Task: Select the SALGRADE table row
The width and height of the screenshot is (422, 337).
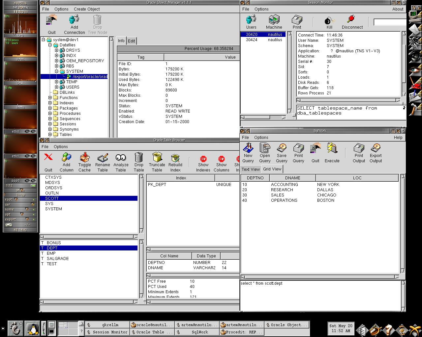Action: [x=89, y=259]
